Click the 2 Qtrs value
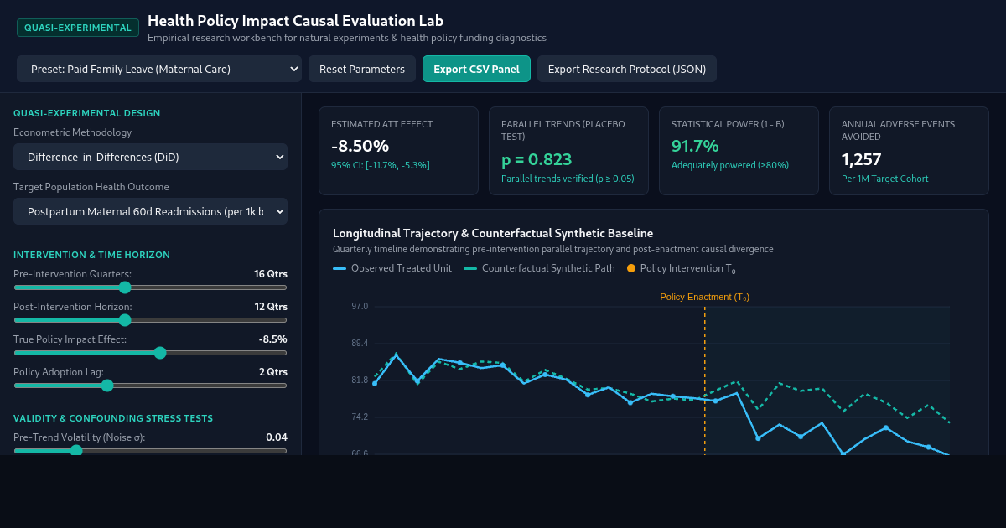The image size is (1006, 528). tap(273, 372)
